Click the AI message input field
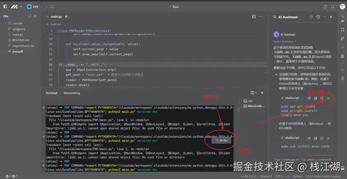347x179 pixels. point(303,160)
